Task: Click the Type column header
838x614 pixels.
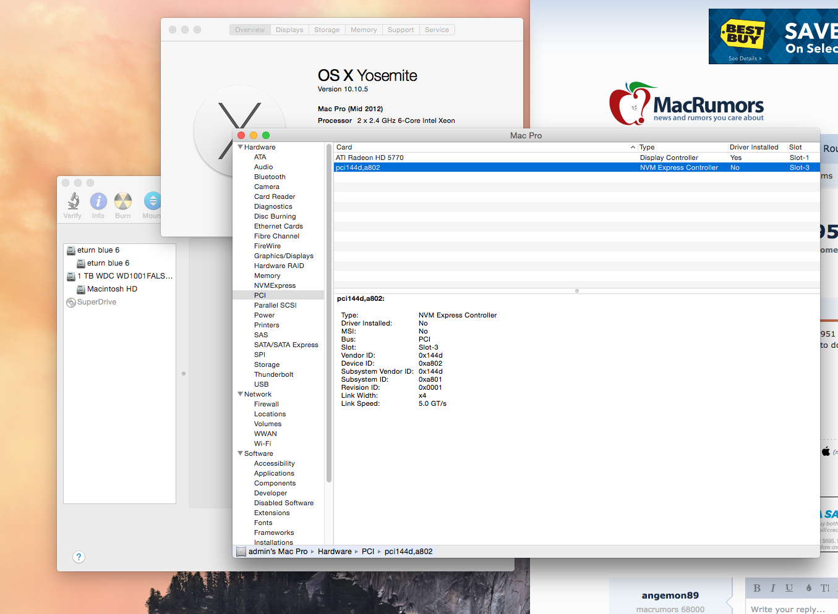Action: click(x=682, y=147)
